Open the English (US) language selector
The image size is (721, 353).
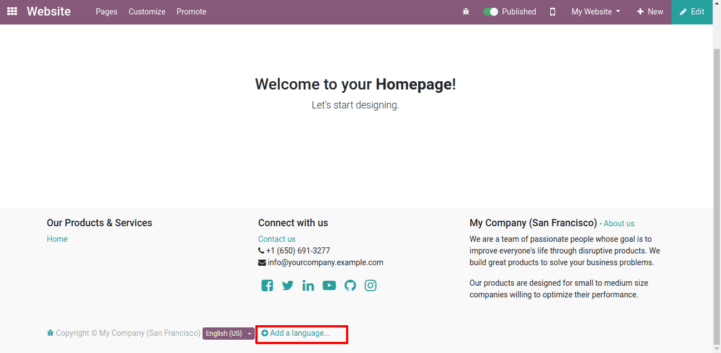tap(229, 334)
